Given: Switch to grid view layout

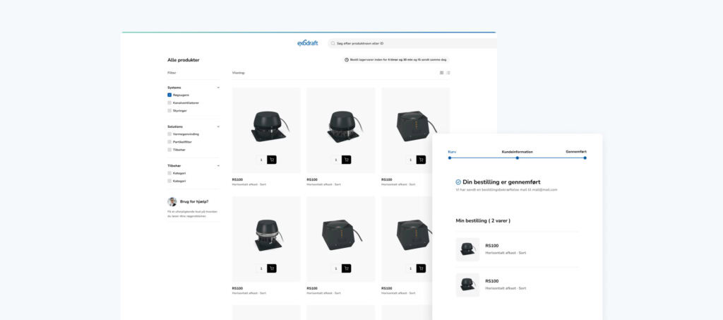Looking at the screenshot, I should [442, 73].
